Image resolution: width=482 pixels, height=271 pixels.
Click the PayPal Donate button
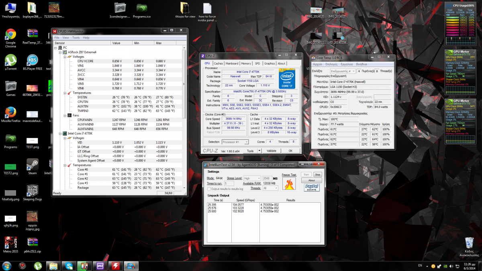click(x=312, y=187)
